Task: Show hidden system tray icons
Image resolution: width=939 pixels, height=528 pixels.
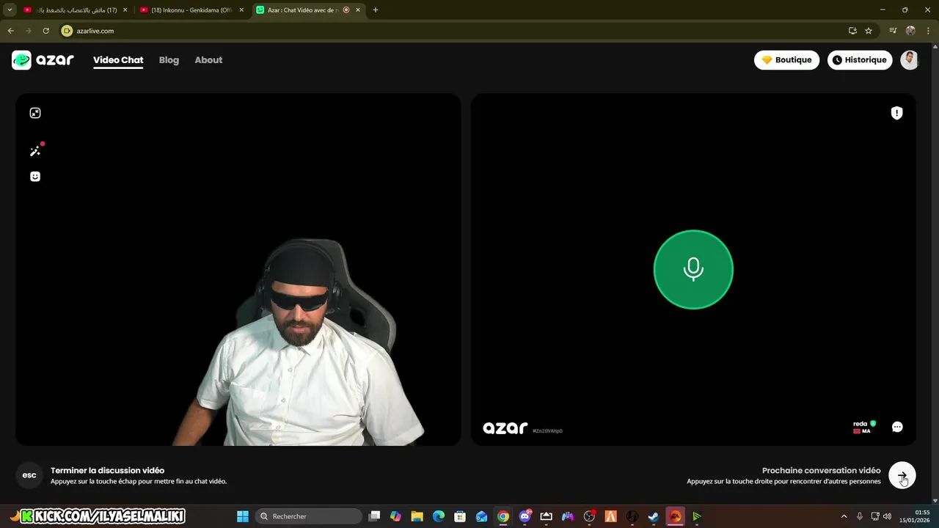Action: point(844,516)
